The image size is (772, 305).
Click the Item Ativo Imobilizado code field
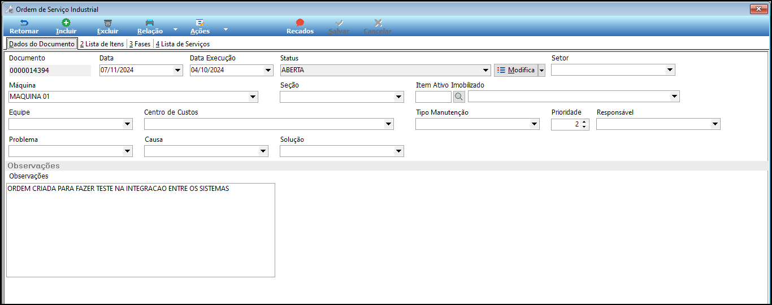pyautogui.click(x=433, y=97)
